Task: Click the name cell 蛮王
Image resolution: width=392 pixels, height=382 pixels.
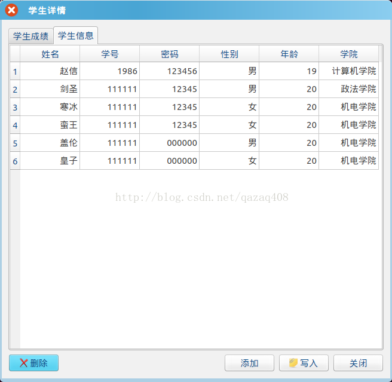Action: tap(50, 125)
